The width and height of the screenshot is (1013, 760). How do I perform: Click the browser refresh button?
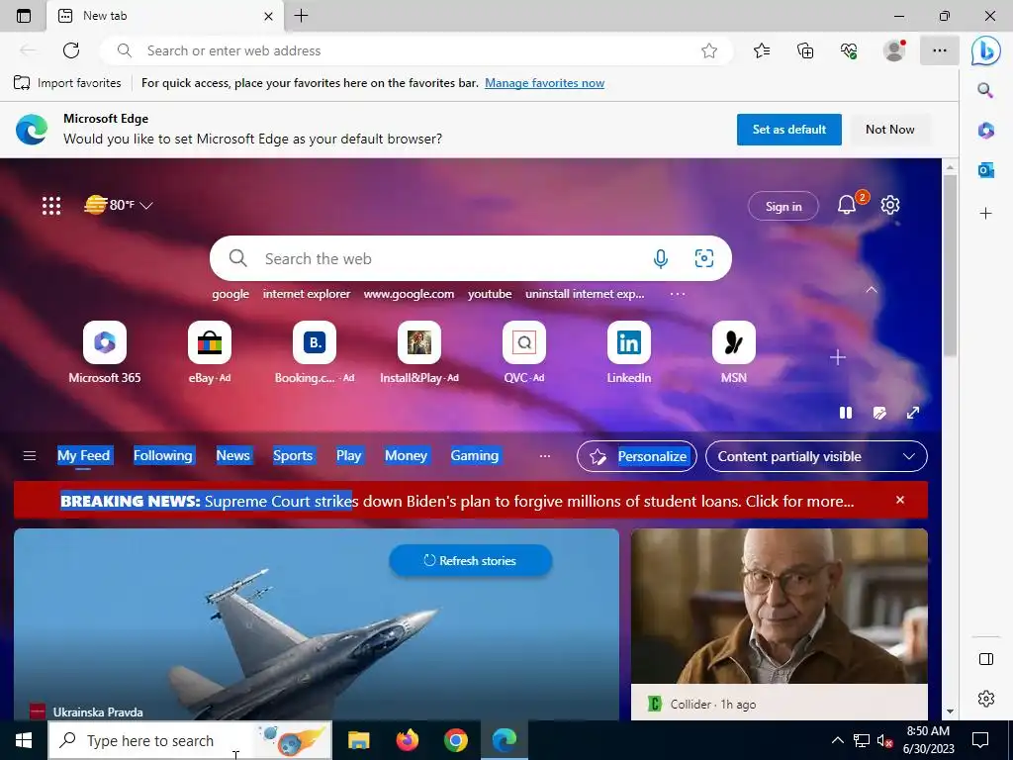[x=71, y=50]
